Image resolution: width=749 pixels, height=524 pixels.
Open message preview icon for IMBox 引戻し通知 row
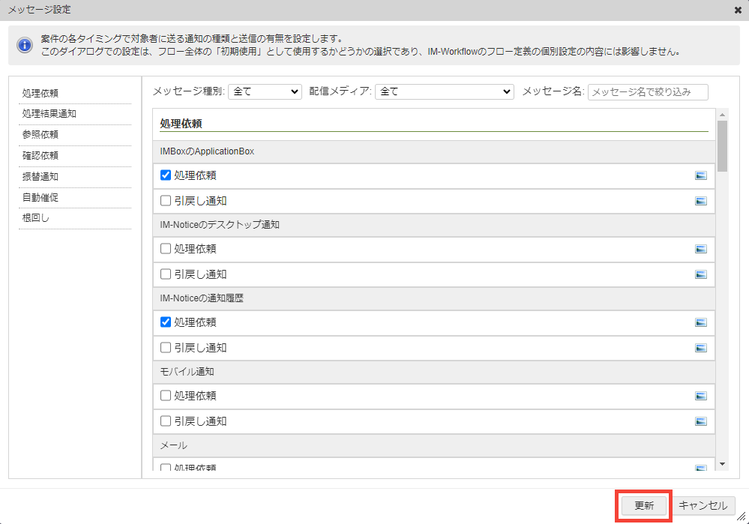tap(700, 201)
